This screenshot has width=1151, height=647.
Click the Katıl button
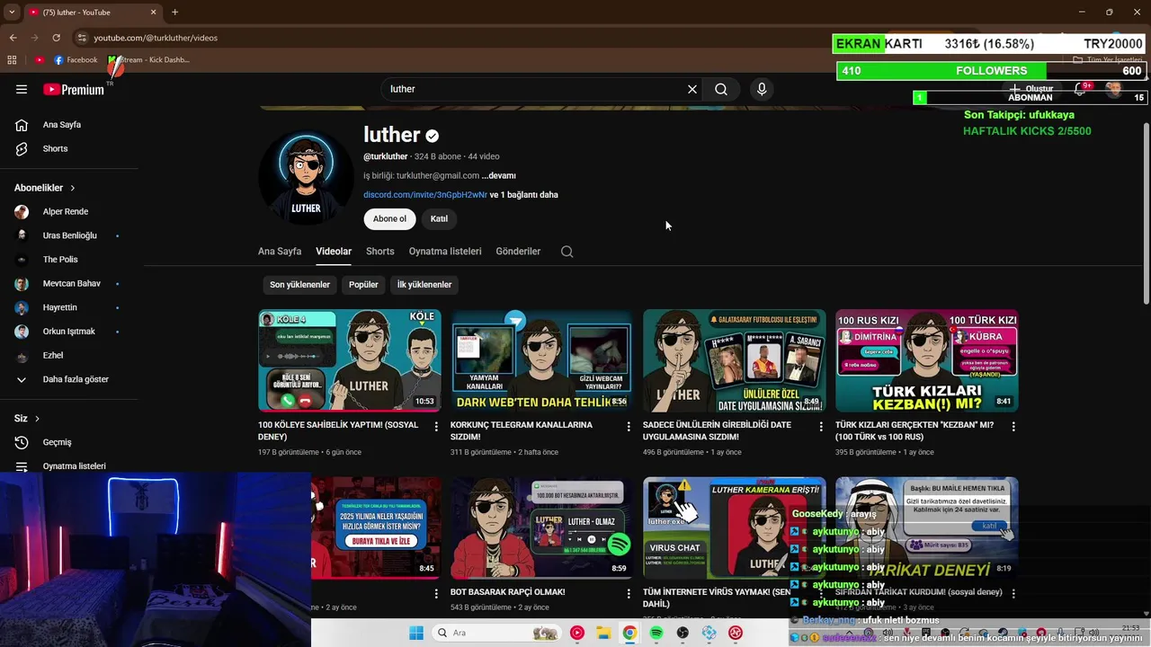pyautogui.click(x=439, y=219)
